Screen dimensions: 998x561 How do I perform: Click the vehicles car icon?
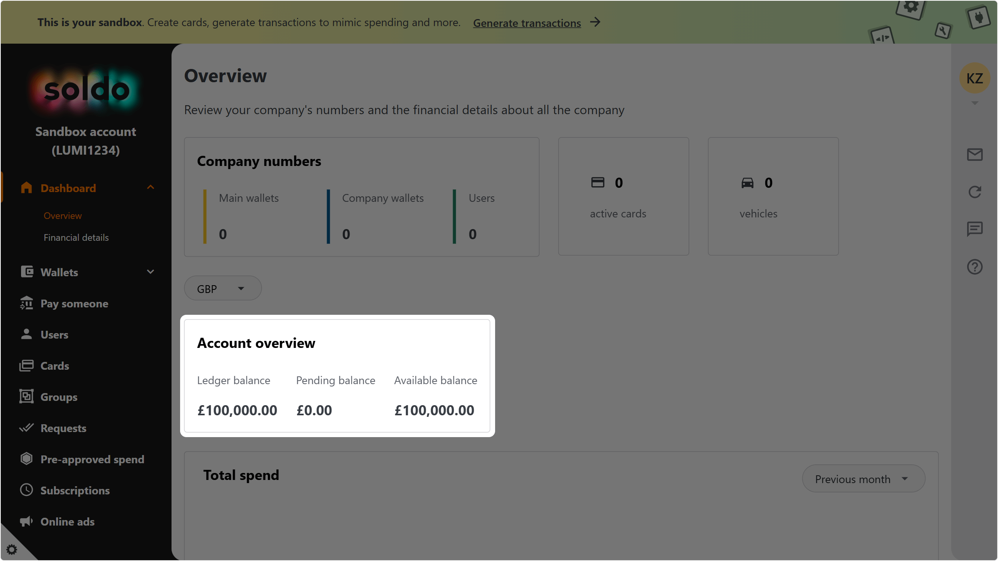click(747, 183)
